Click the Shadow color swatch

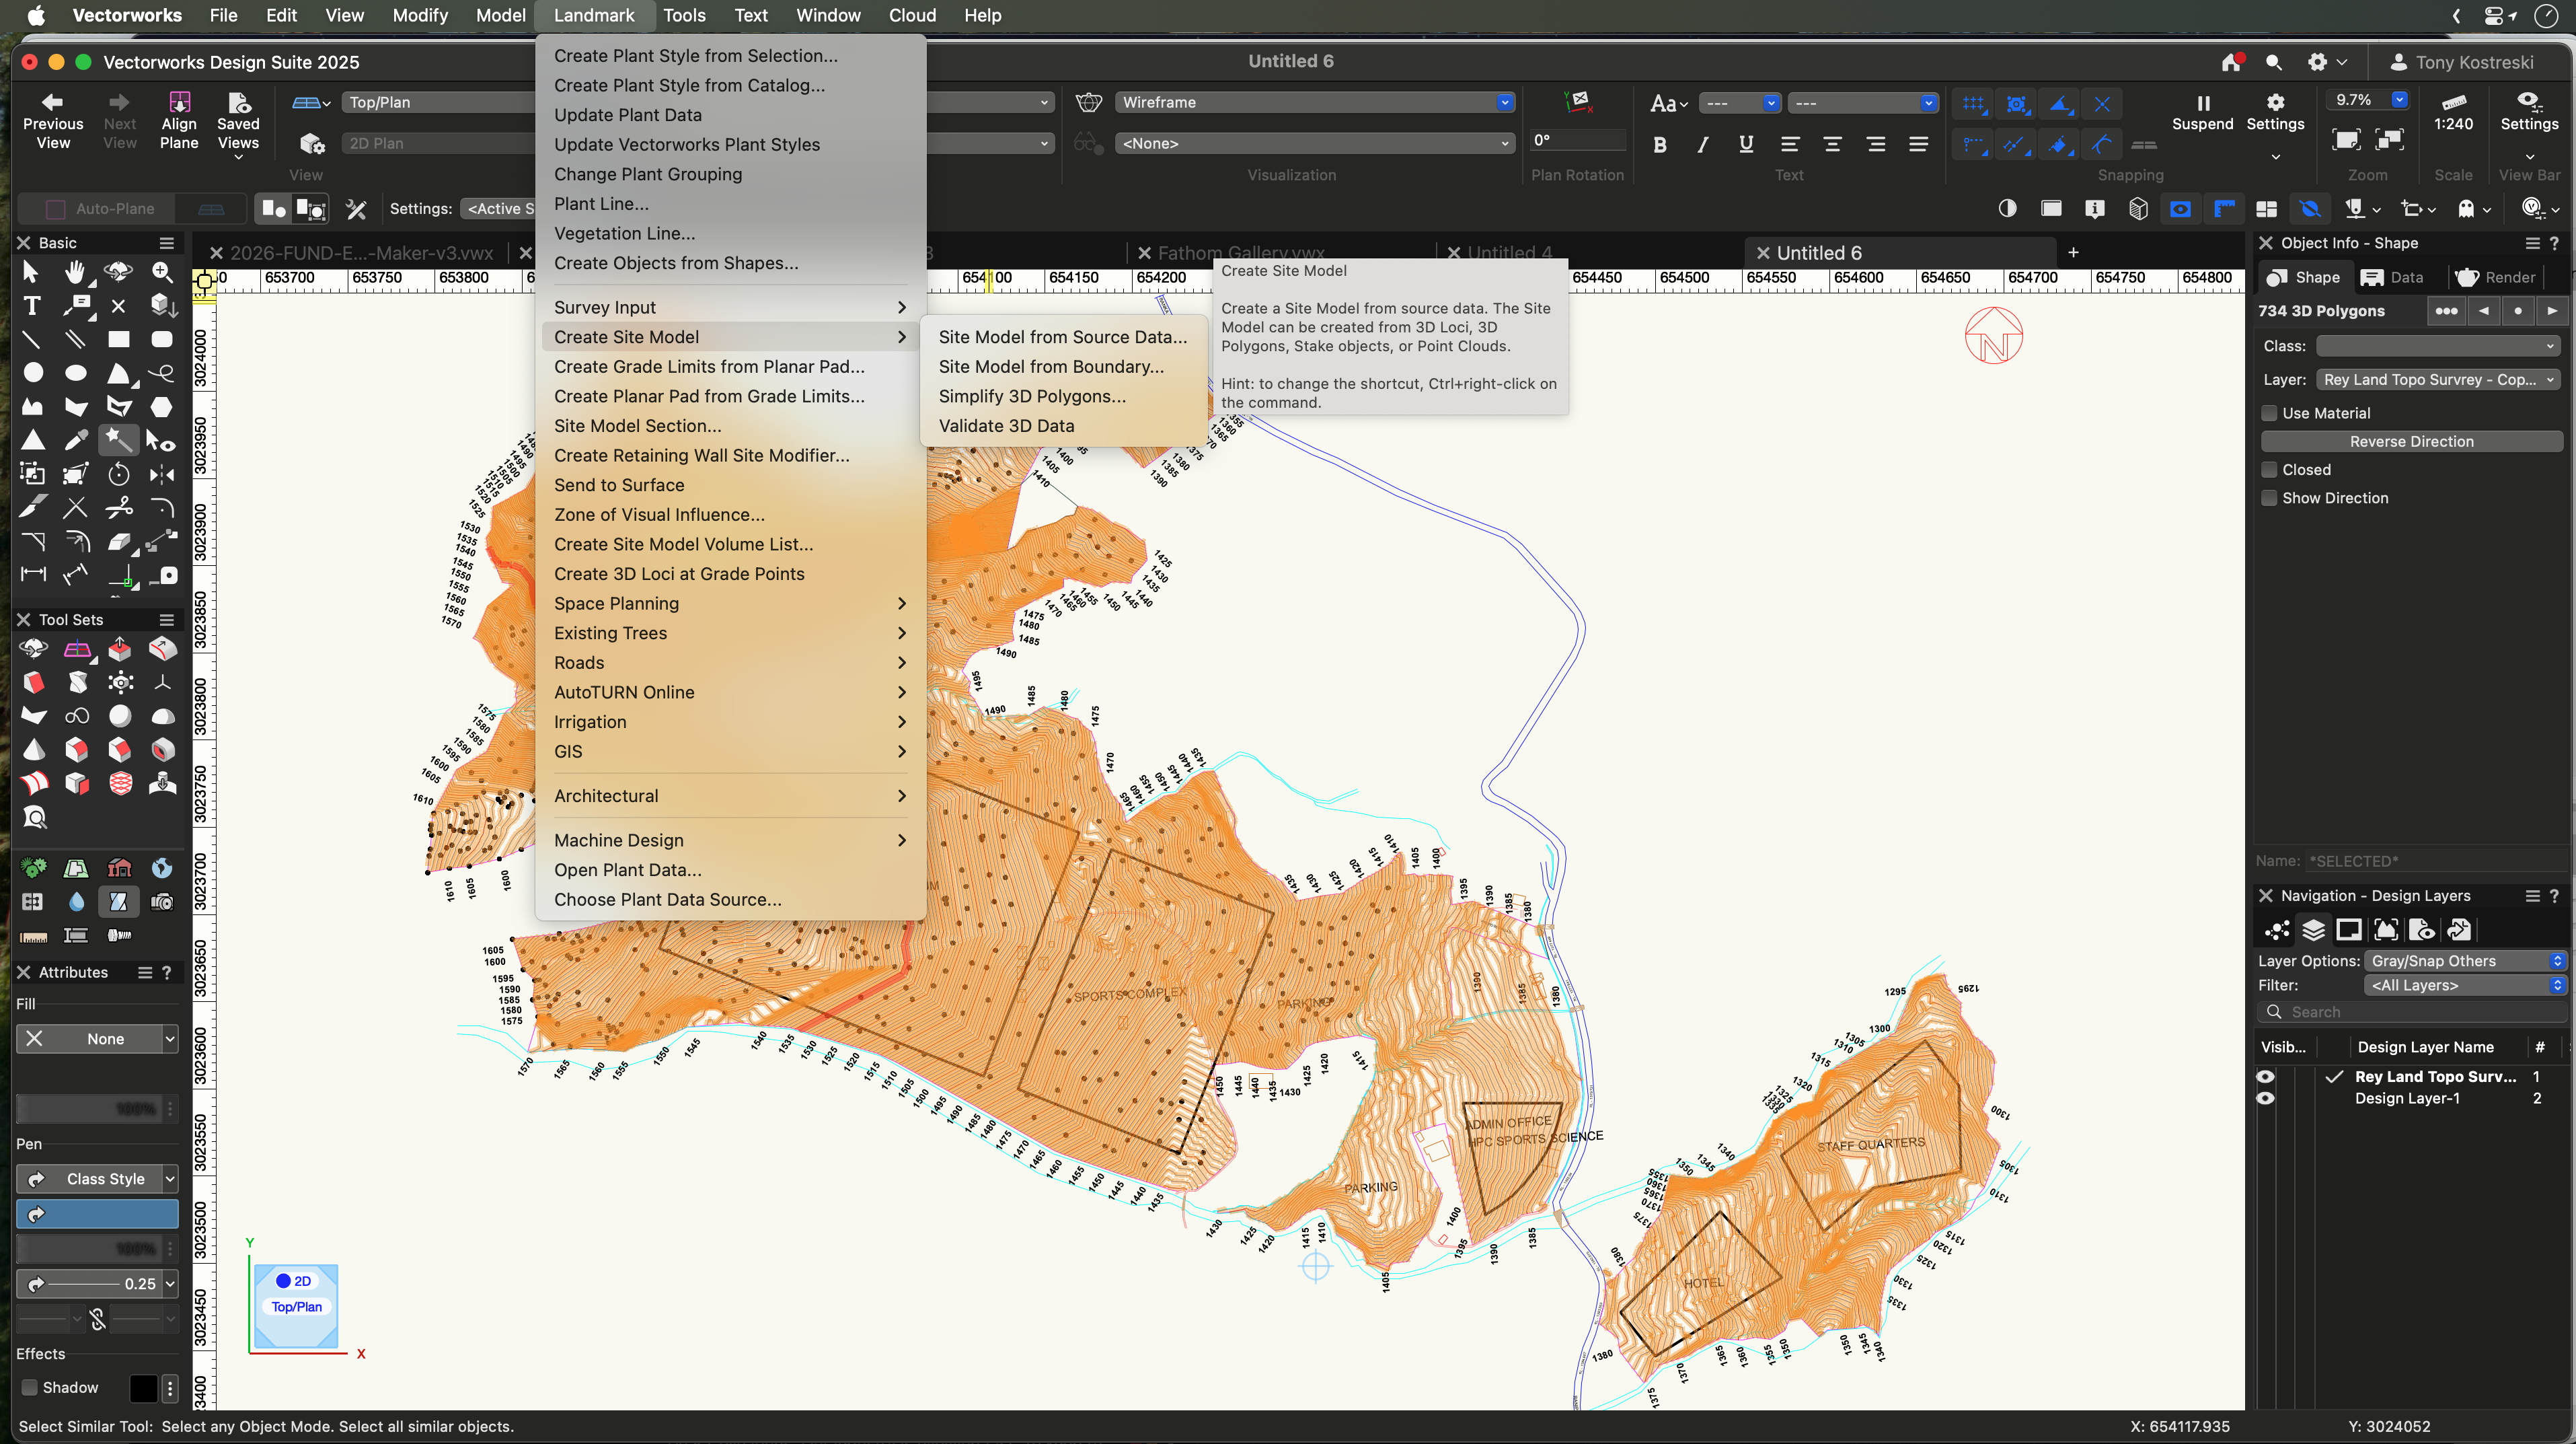tap(143, 1388)
